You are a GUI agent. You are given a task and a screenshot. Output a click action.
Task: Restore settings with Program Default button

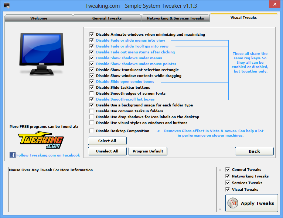point(148,151)
